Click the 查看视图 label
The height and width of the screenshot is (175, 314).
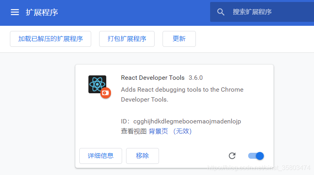134,131
